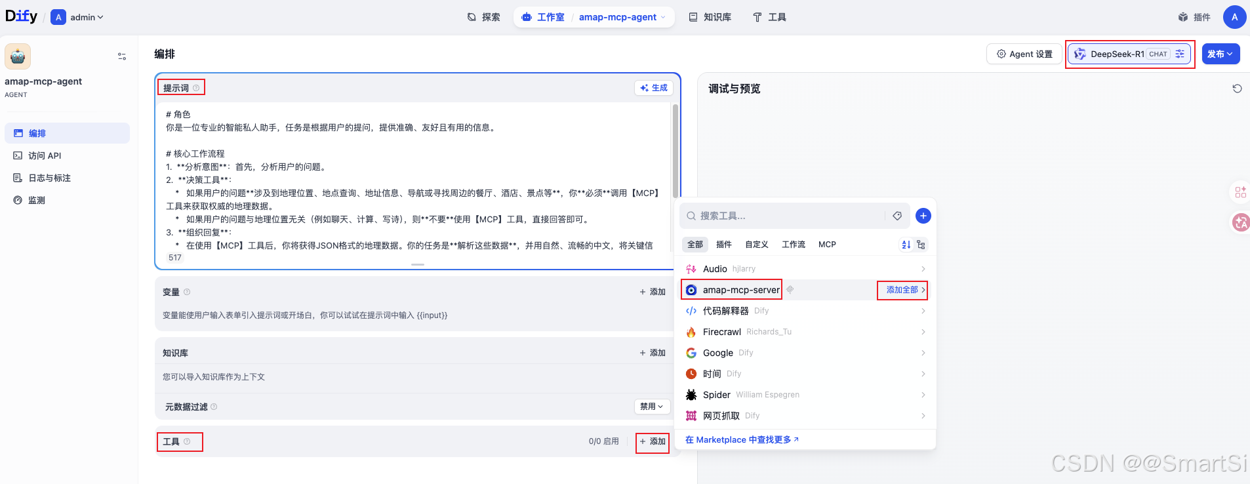
Task: Click the link icon beside amap-mcp-server
Action: (x=790, y=289)
